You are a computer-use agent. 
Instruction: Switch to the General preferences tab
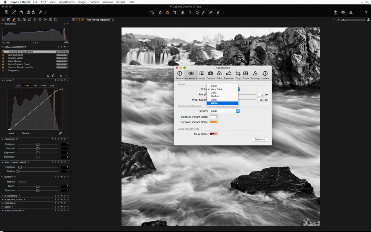tap(179, 74)
